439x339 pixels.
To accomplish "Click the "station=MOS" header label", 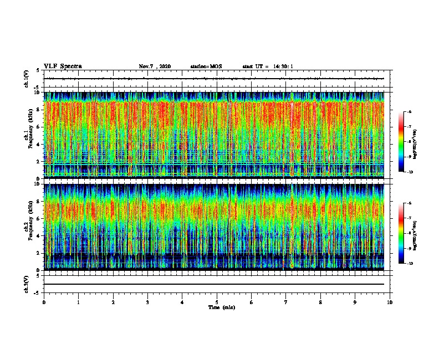I will click(x=206, y=66).
